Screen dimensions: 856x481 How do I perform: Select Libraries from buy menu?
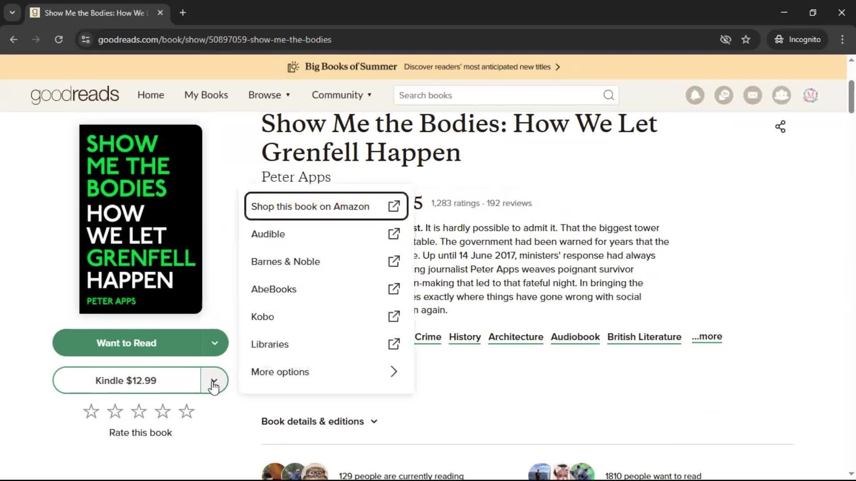326,344
